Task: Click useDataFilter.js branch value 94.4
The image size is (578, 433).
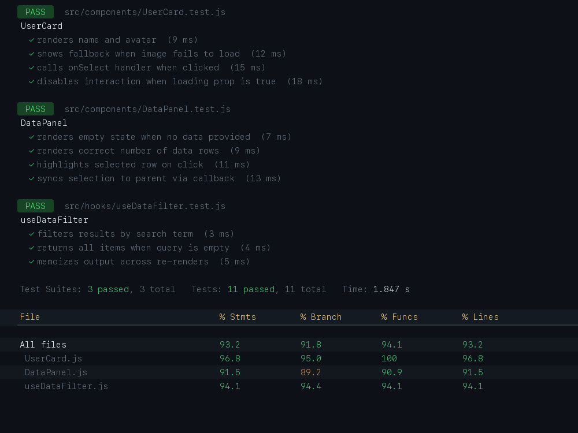Action: click(x=311, y=386)
